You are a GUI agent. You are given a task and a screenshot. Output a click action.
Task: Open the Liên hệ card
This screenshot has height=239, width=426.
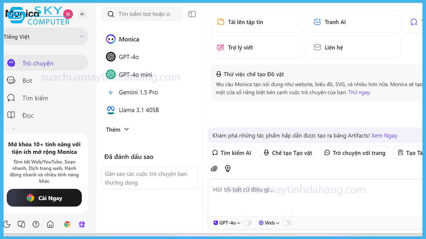[354, 47]
